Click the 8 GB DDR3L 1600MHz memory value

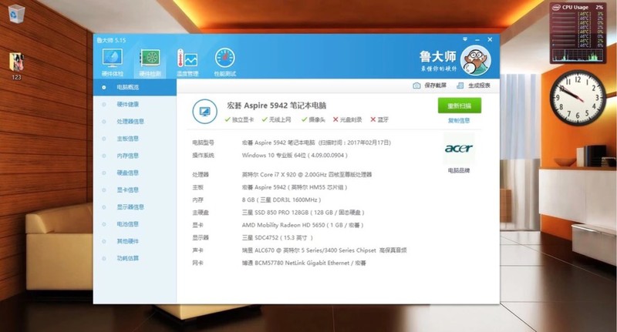[x=282, y=200]
